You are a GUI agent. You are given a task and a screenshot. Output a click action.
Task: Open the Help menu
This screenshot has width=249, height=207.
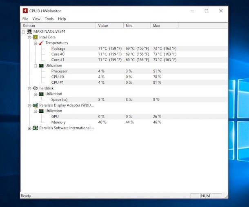(x=62, y=19)
